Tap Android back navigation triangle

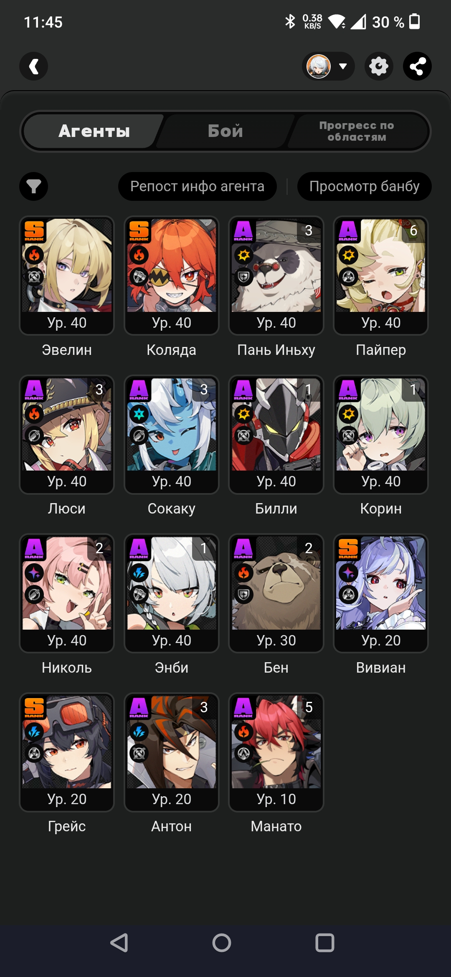pos(119,942)
